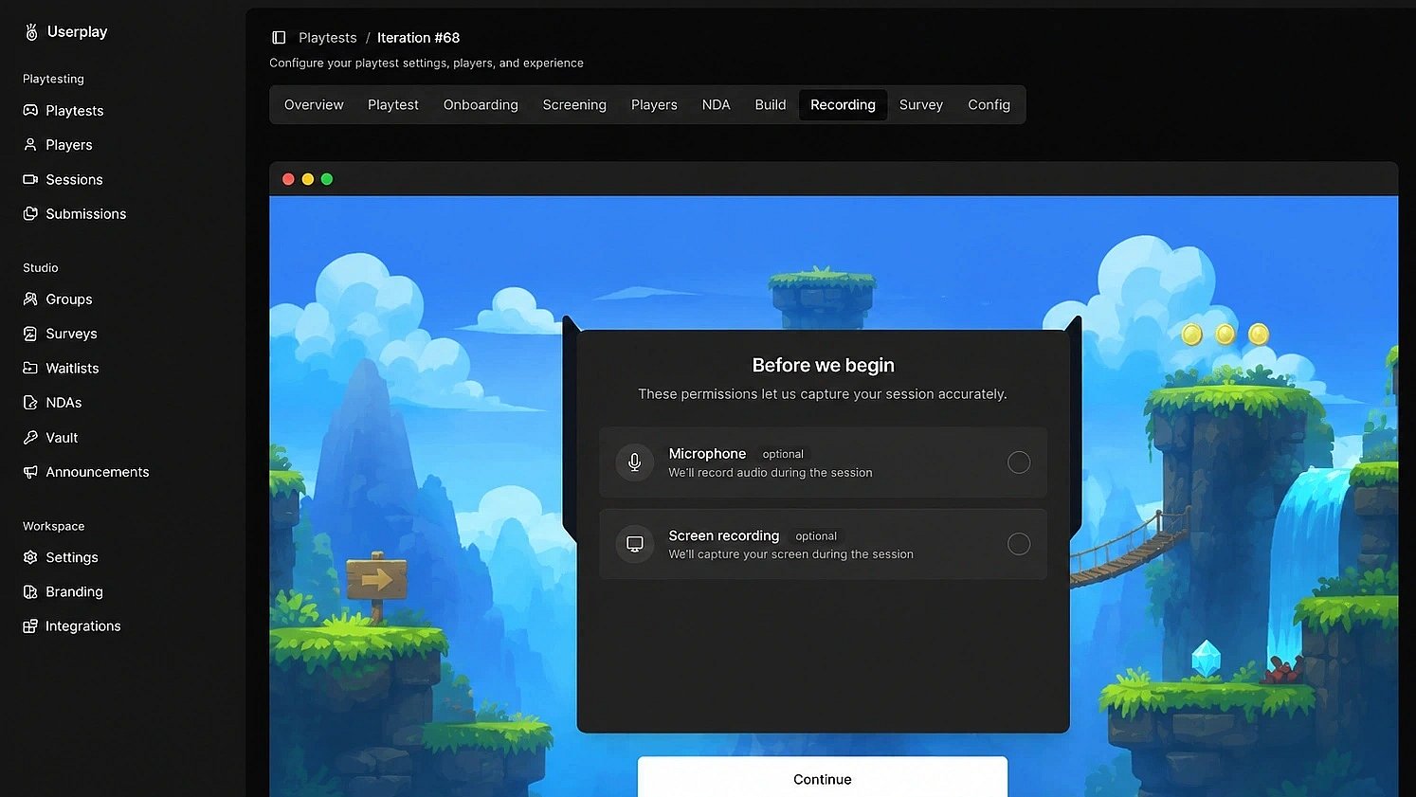
Task: Click the NDAs document icon in sidebar
Action: tap(30, 403)
